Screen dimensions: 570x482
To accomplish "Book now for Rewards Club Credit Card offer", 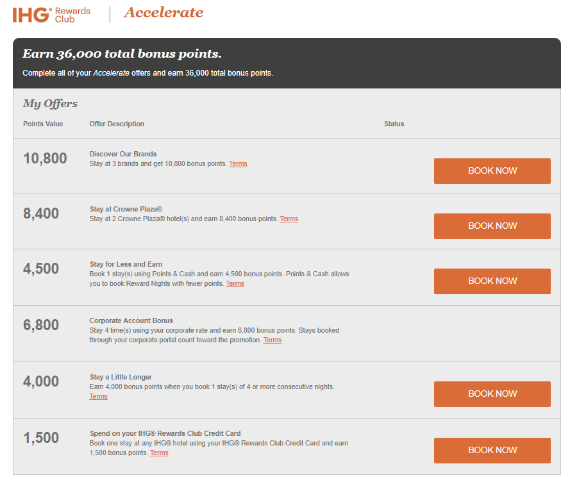I will tap(492, 451).
